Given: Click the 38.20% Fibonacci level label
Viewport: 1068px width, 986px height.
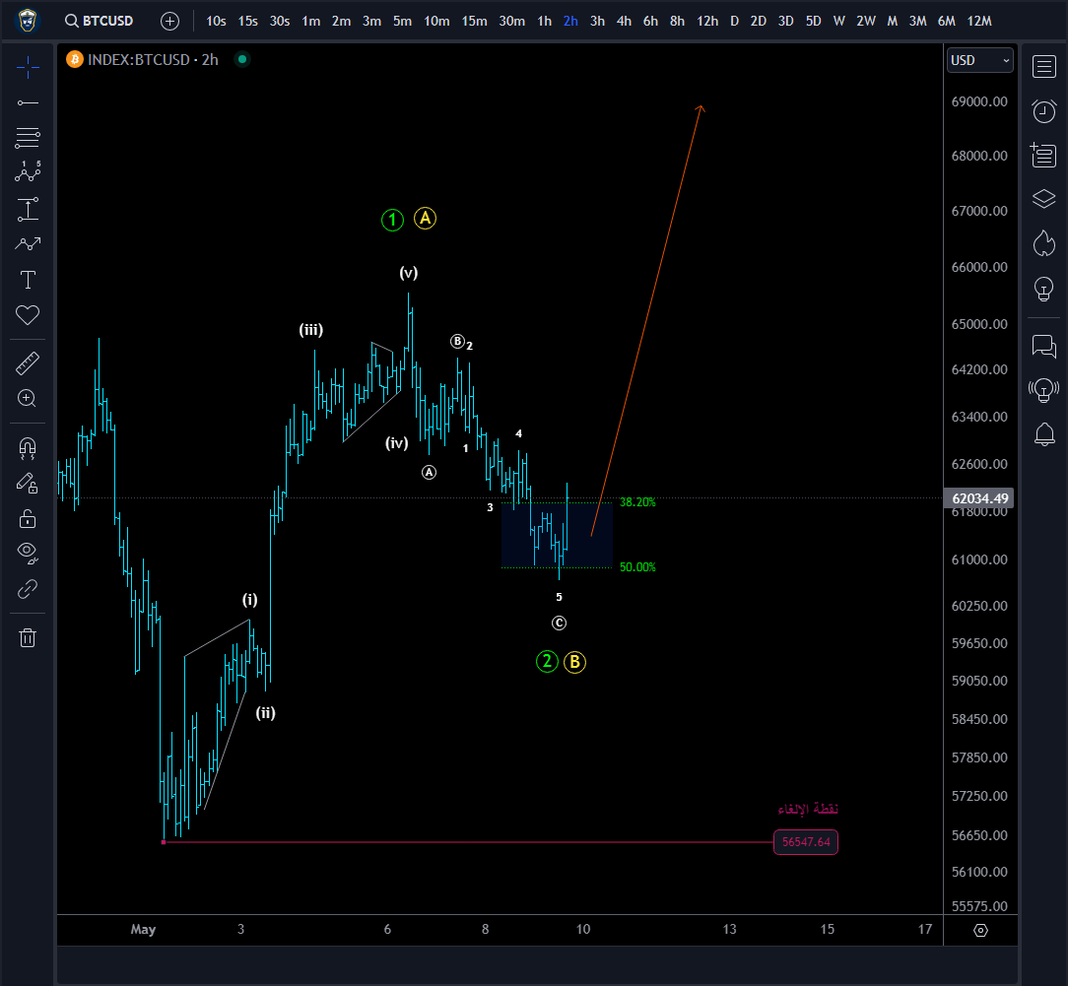Looking at the screenshot, I should click(637, 502).
